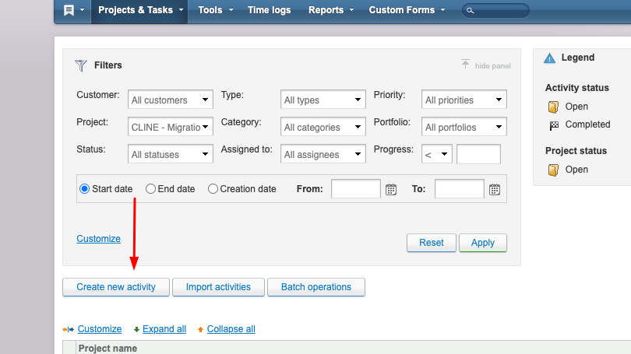This screenshot has height=354, width=631.
Task: Open the Tools menu
Action: (x=215, y=10)
